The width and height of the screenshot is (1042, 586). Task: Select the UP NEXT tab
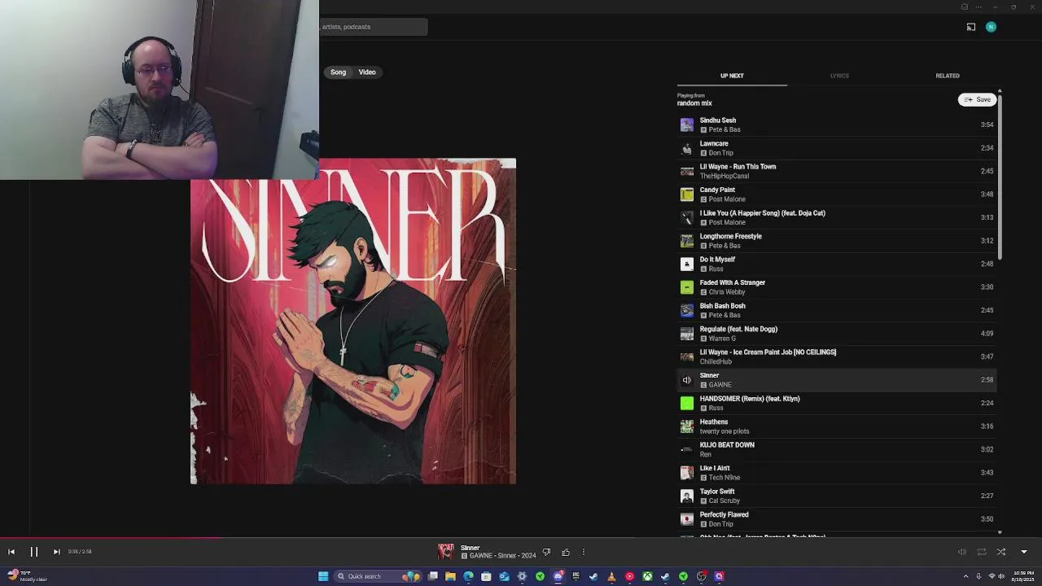[732, 76]
